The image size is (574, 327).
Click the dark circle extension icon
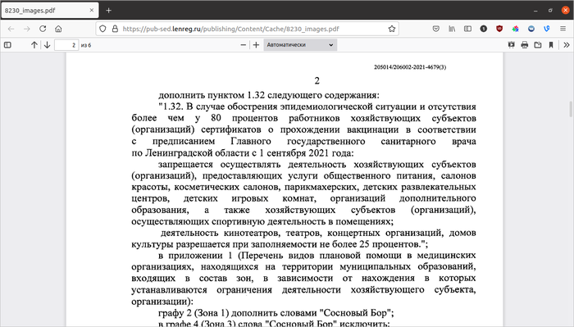484,29
